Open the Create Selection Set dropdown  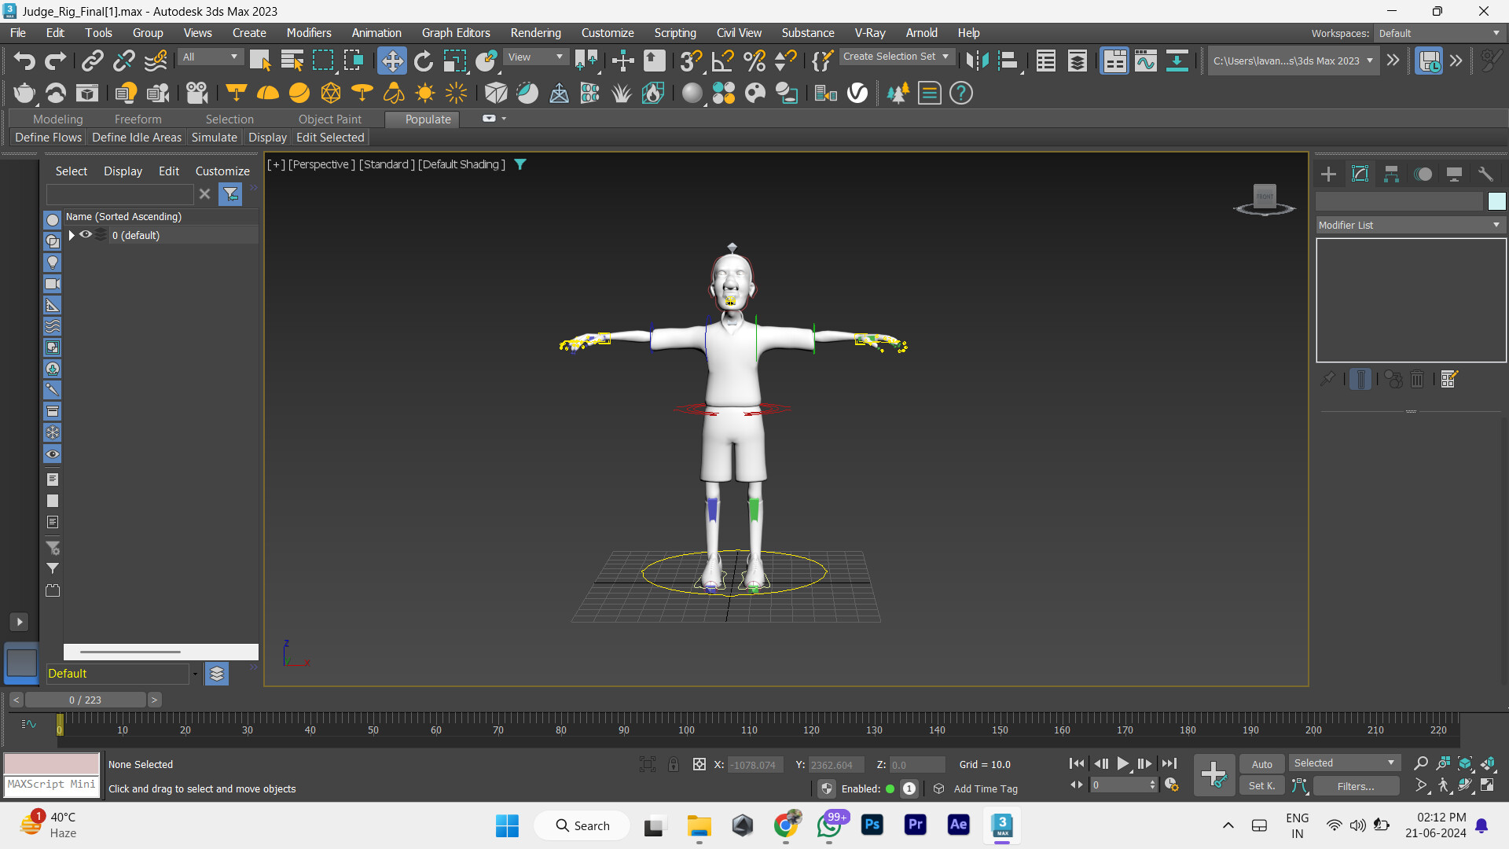click(896, 57)
